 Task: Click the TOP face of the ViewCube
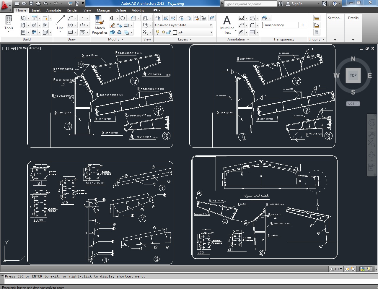pos(353,75)
